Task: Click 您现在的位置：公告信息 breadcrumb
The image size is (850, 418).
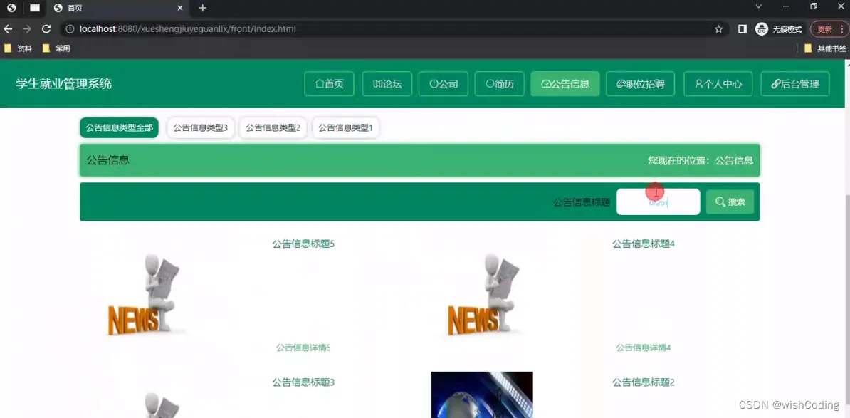Action: [701, 160]
